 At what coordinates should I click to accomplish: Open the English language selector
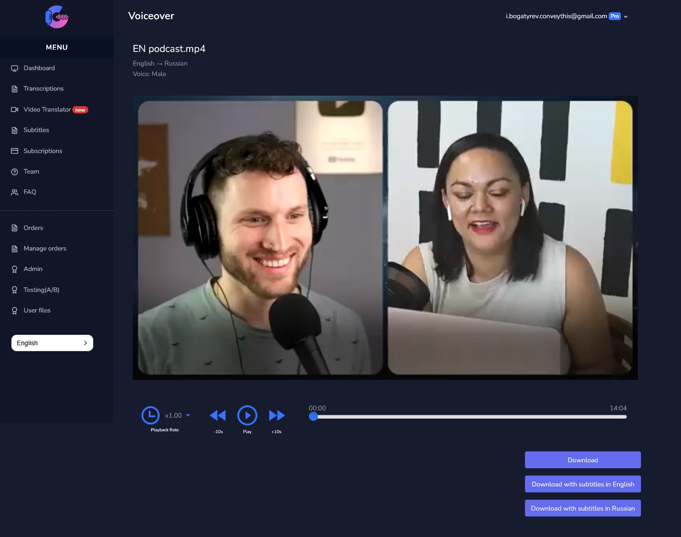(52, 343)
